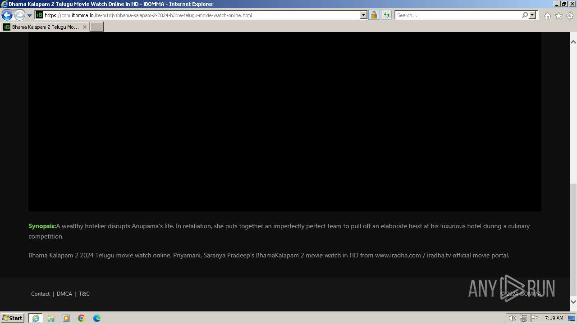Click the Synopsis label text
Image resolution: width=577 pixels, height=324 pixels.
coord(42,226)
